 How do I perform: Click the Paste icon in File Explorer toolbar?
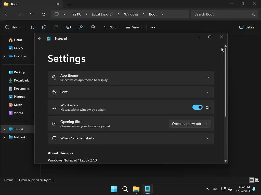coord(56,27)
